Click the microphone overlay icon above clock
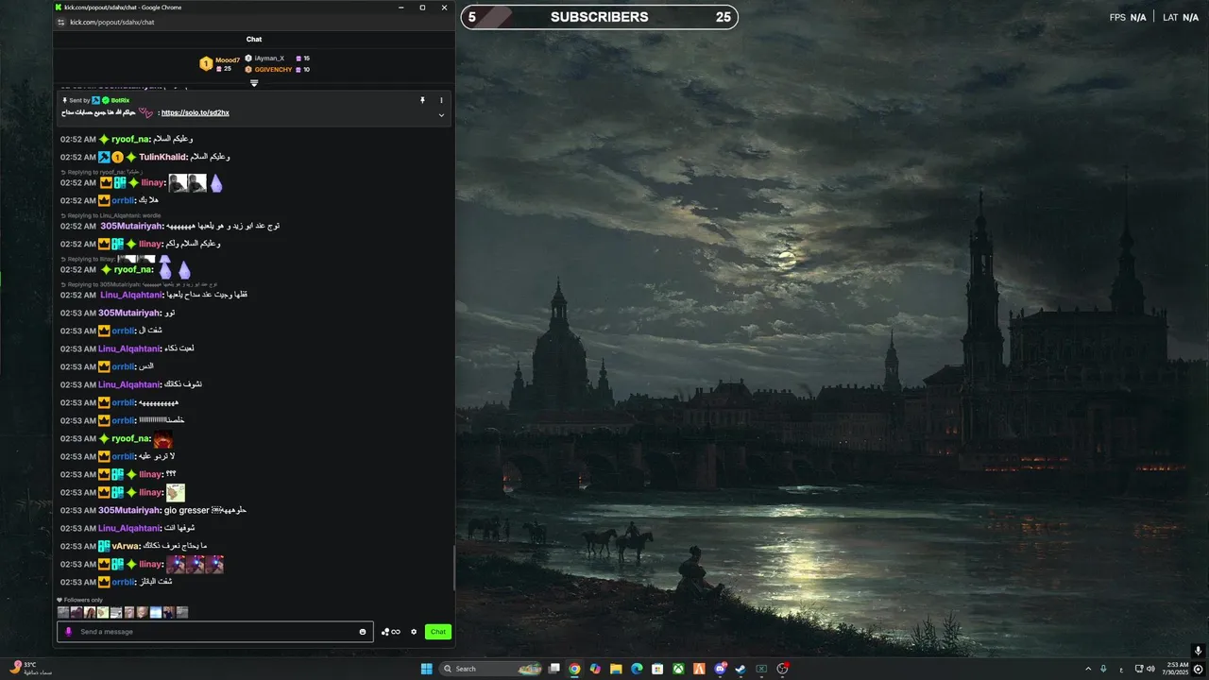The height and width of the screenshot is (680, 1209). pyautogui.click(x=1198, y=651)
